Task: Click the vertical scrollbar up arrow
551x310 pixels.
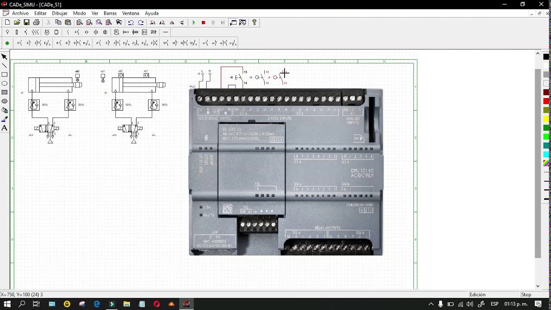Action: (x=538, y=54)
